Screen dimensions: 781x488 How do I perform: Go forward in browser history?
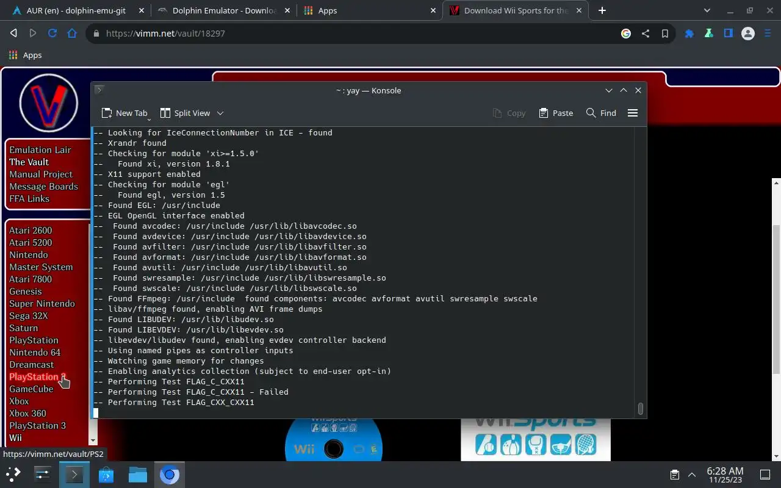(33, 34)
